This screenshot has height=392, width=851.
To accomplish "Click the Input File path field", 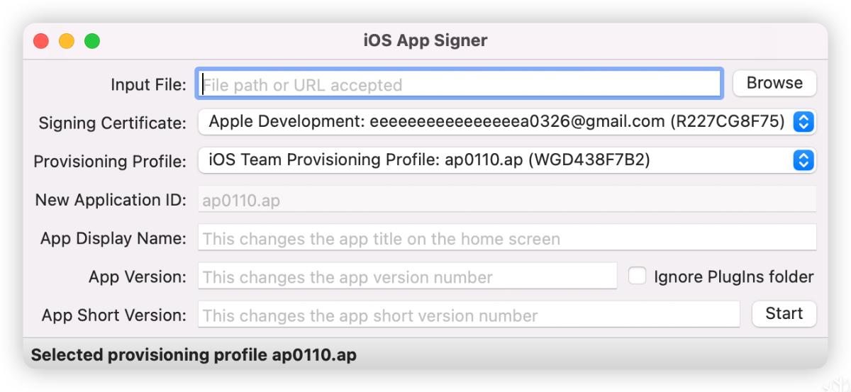I will pyautogui.click(x=460, y=84).
